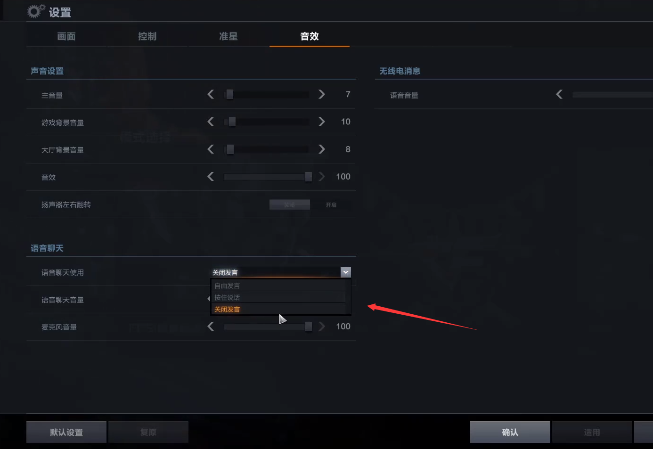Open the 控制 tab
Viewport: 653px width, 449px height.
point(147,36)
